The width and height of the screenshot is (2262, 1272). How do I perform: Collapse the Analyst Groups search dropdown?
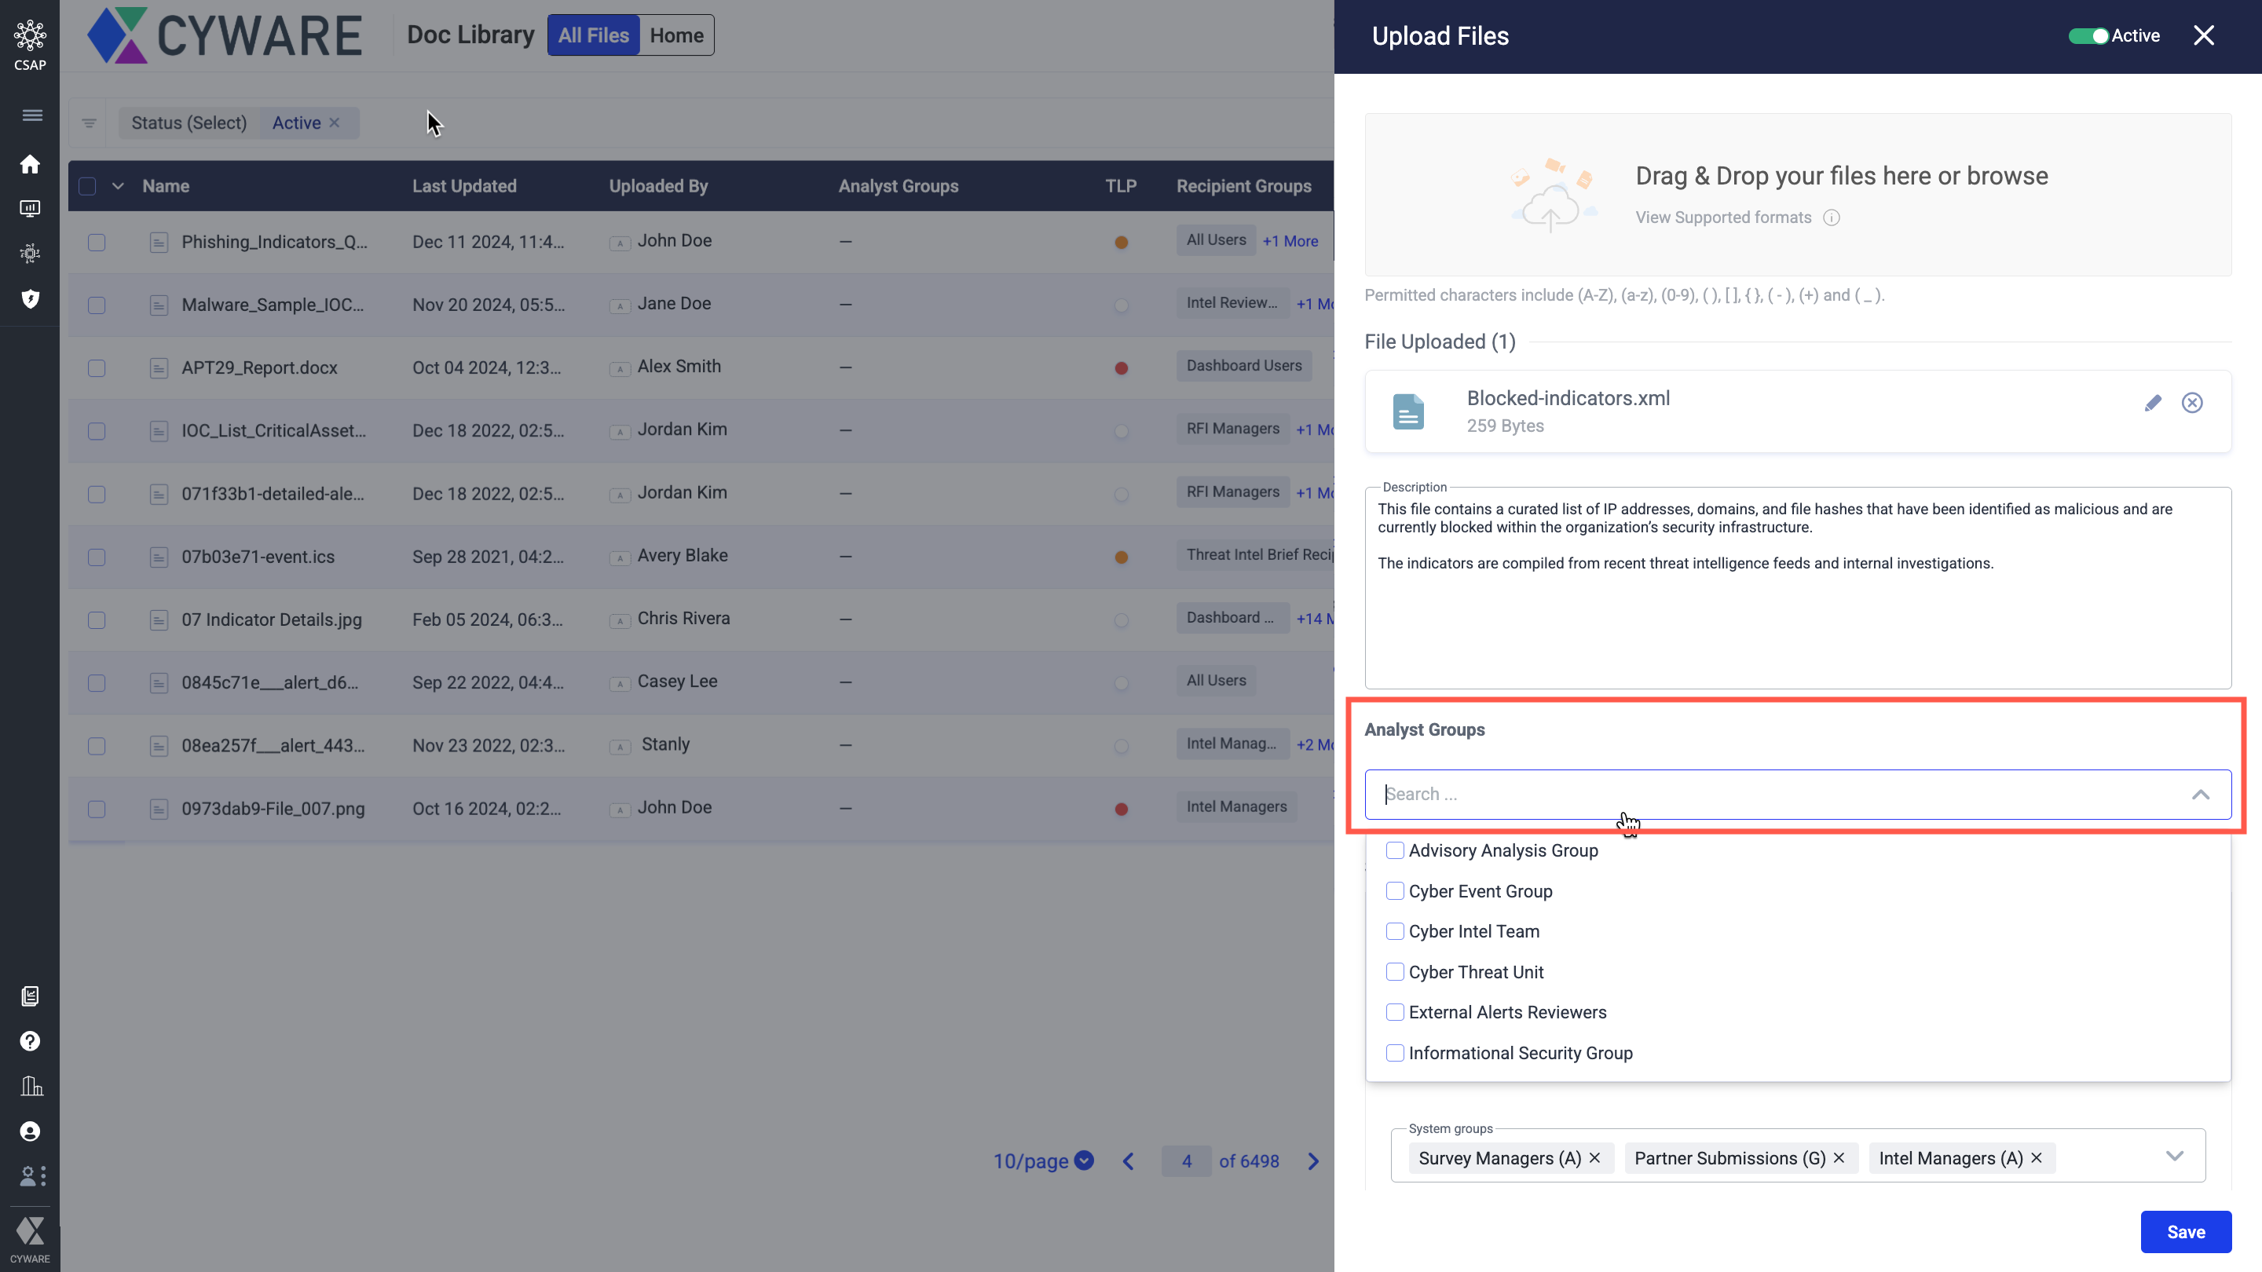click(x=2200, y=795)
